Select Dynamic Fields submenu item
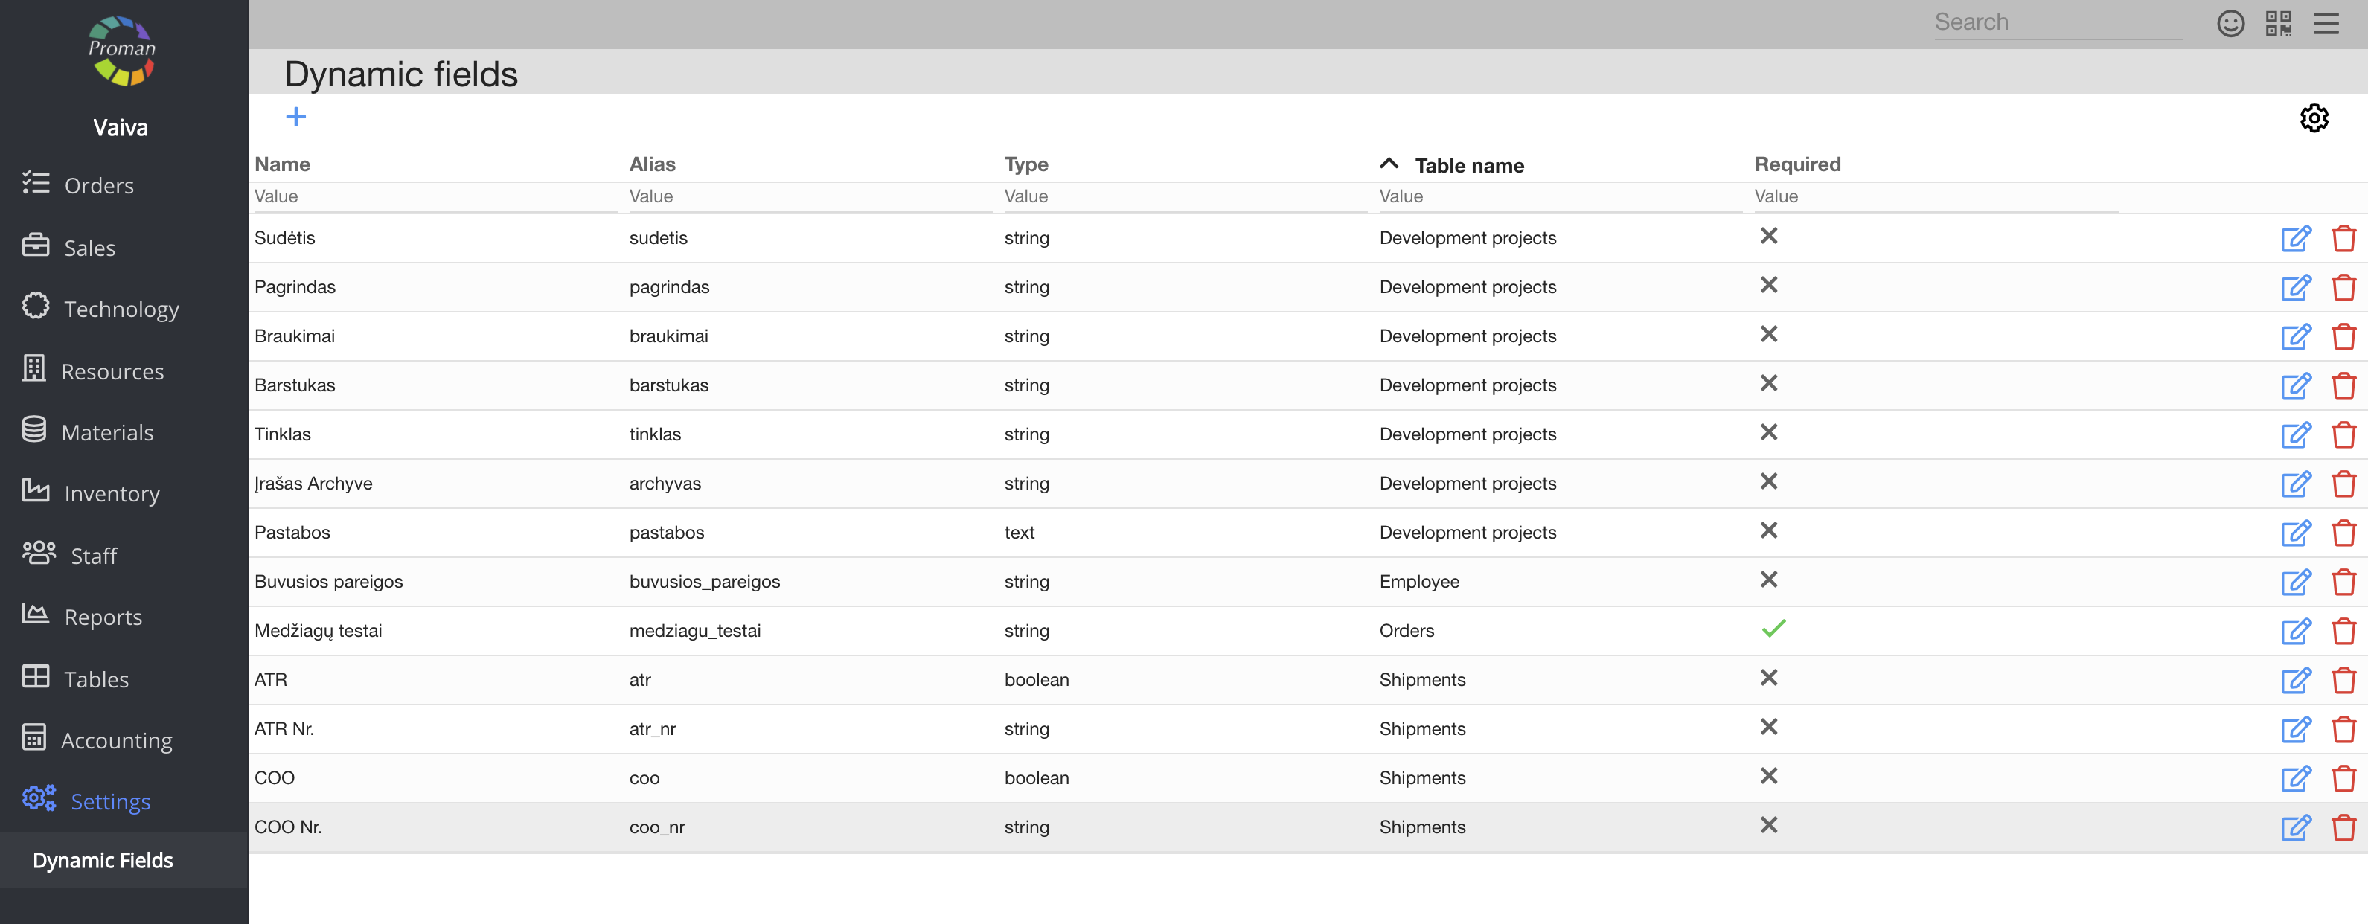This screenshot has width=2368, height=924. 103,859
